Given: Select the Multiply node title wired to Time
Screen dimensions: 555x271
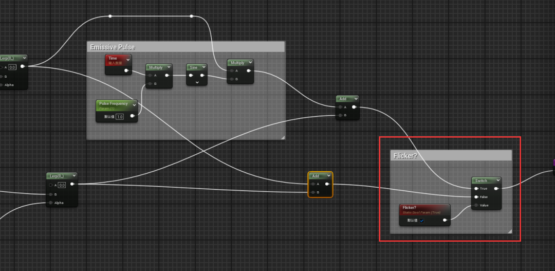Looking at the screenshot, I should click(156, 67).
